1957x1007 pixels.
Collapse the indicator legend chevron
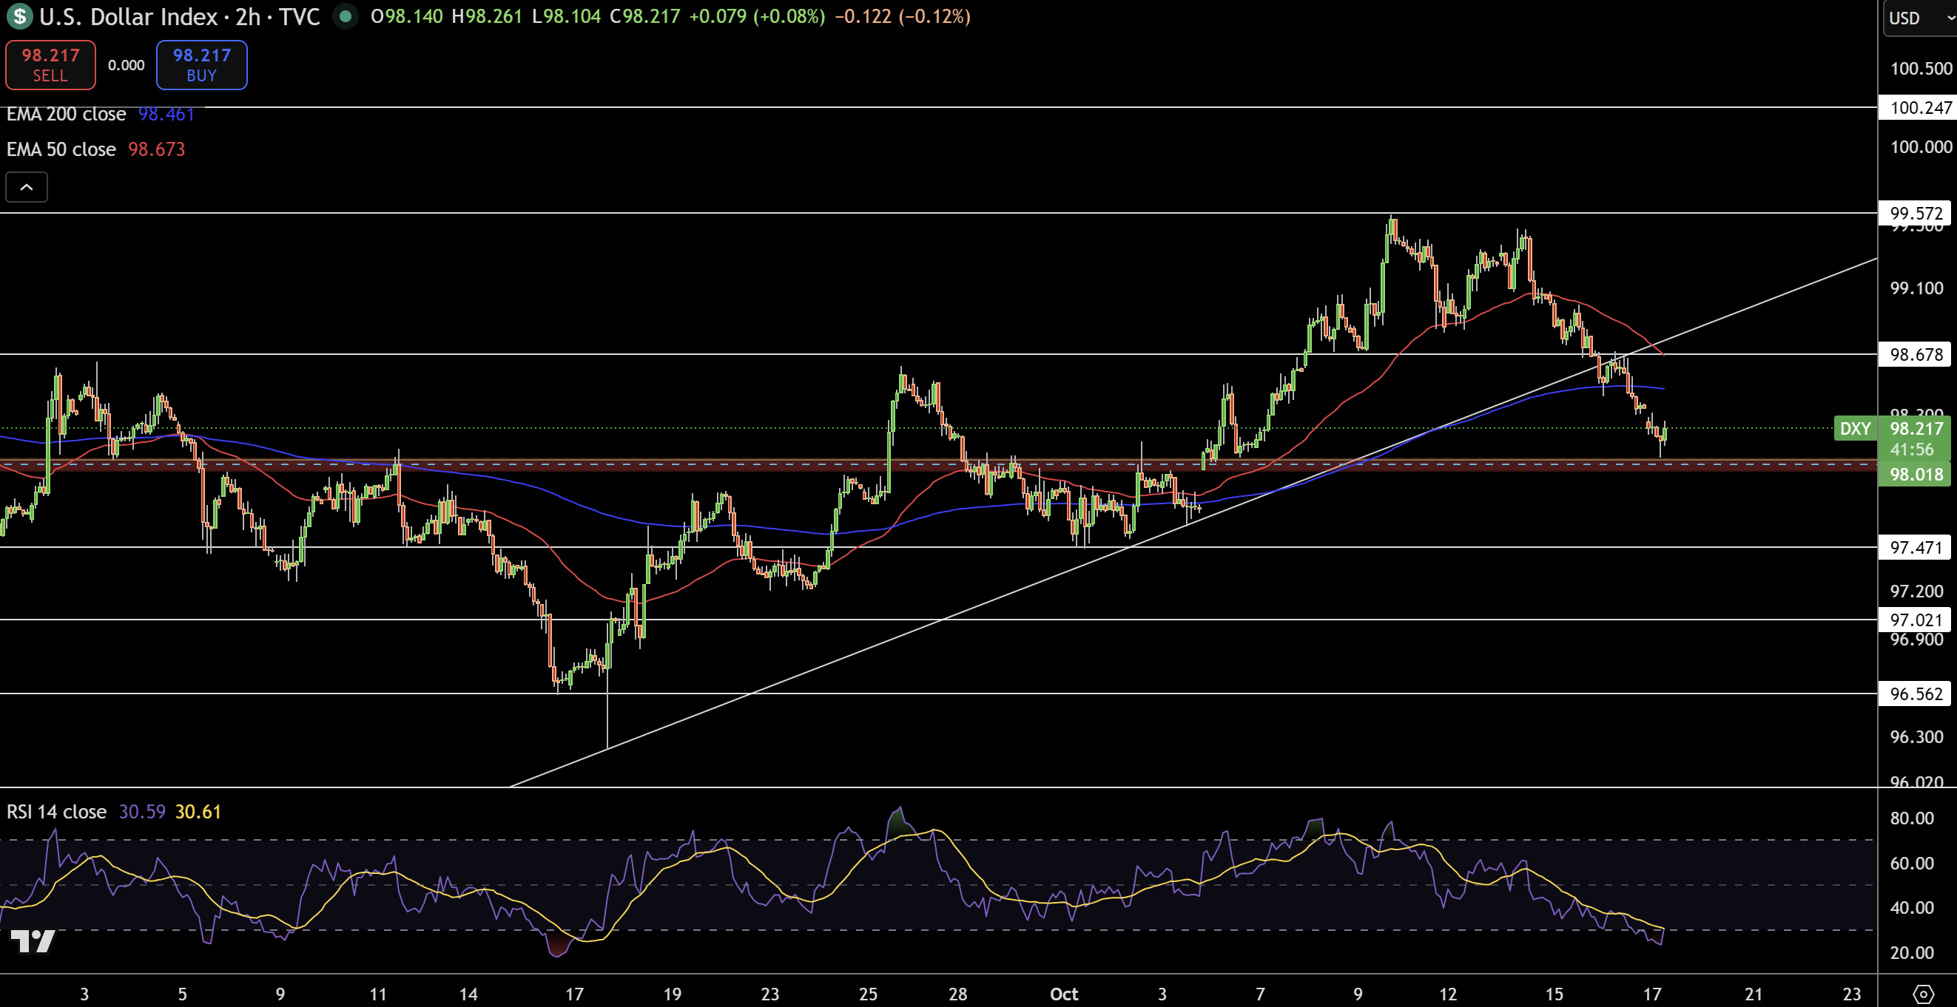coord(27,187)
